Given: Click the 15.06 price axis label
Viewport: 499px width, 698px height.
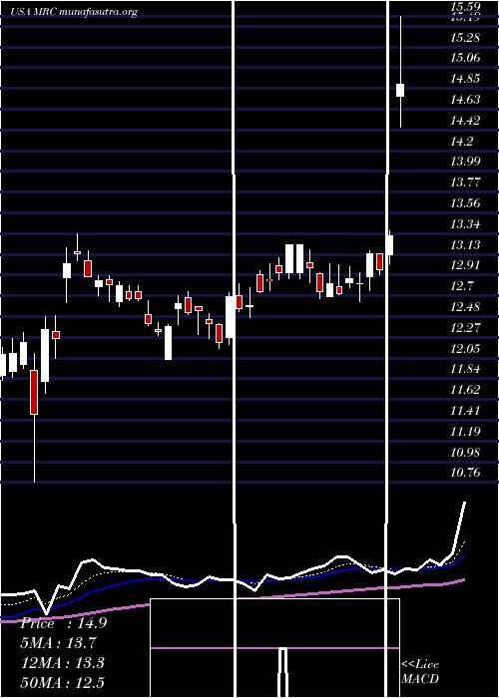Looking at the screenshot, I should coord(465,58).
